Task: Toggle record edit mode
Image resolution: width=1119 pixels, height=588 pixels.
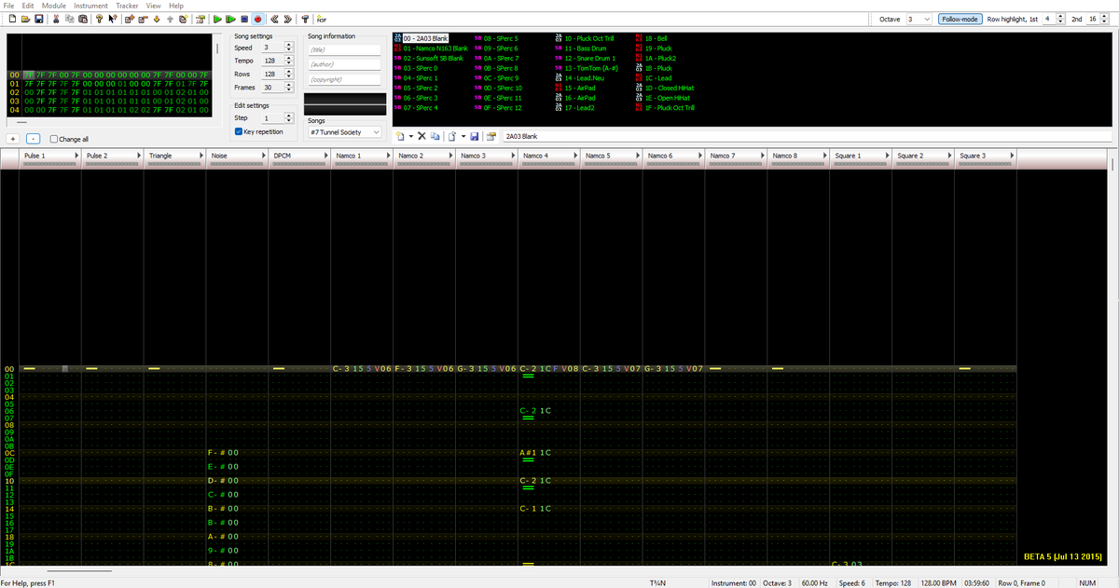Action: 257,19
